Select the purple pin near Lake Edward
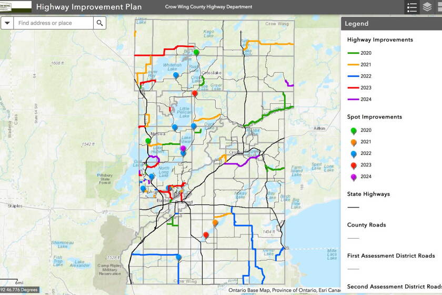This screenshot has height=295, width=442. (x=183, y=148)
